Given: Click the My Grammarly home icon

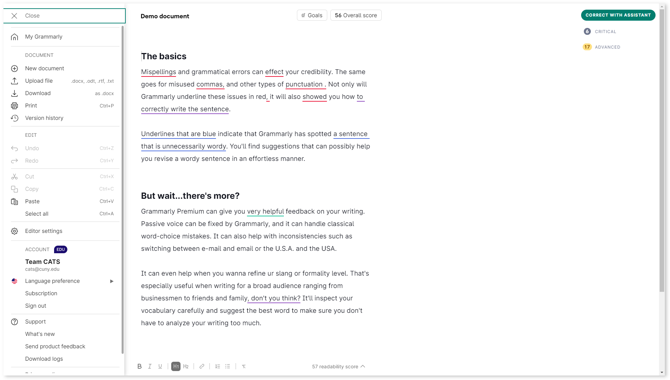Looking at the screenshot, I should coord(14,37).
